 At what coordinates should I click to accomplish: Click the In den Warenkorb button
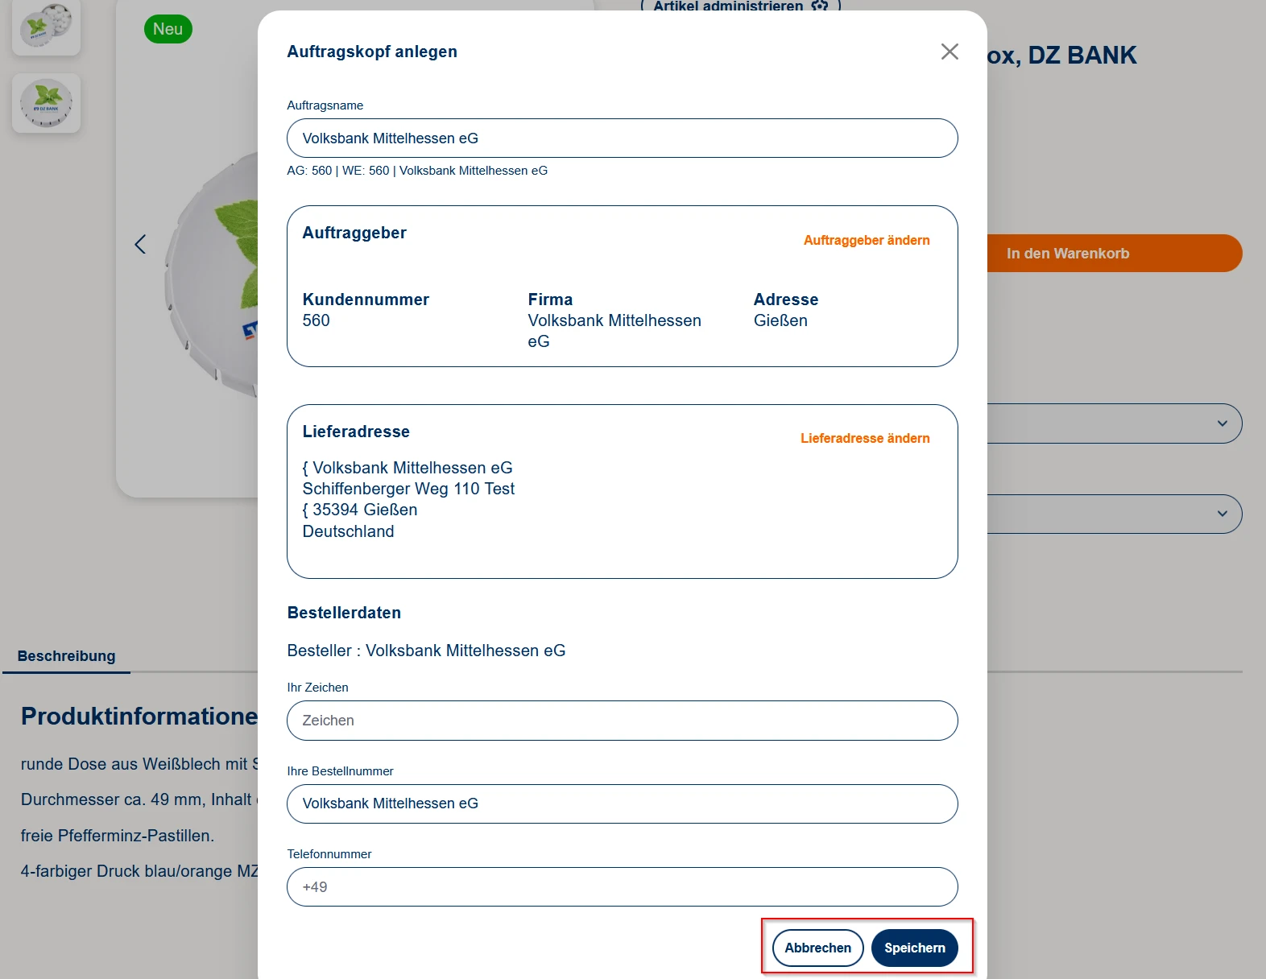1111,254
